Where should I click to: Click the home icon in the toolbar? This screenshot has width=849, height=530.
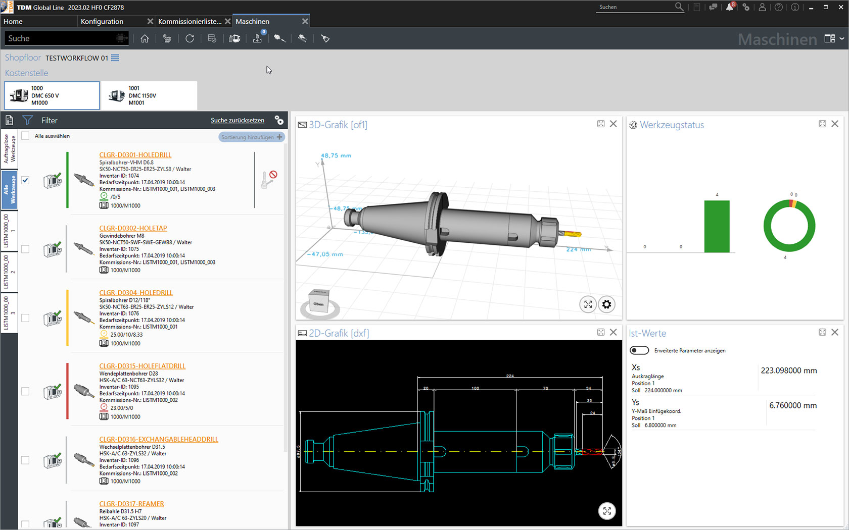click(x=145, y=38)
